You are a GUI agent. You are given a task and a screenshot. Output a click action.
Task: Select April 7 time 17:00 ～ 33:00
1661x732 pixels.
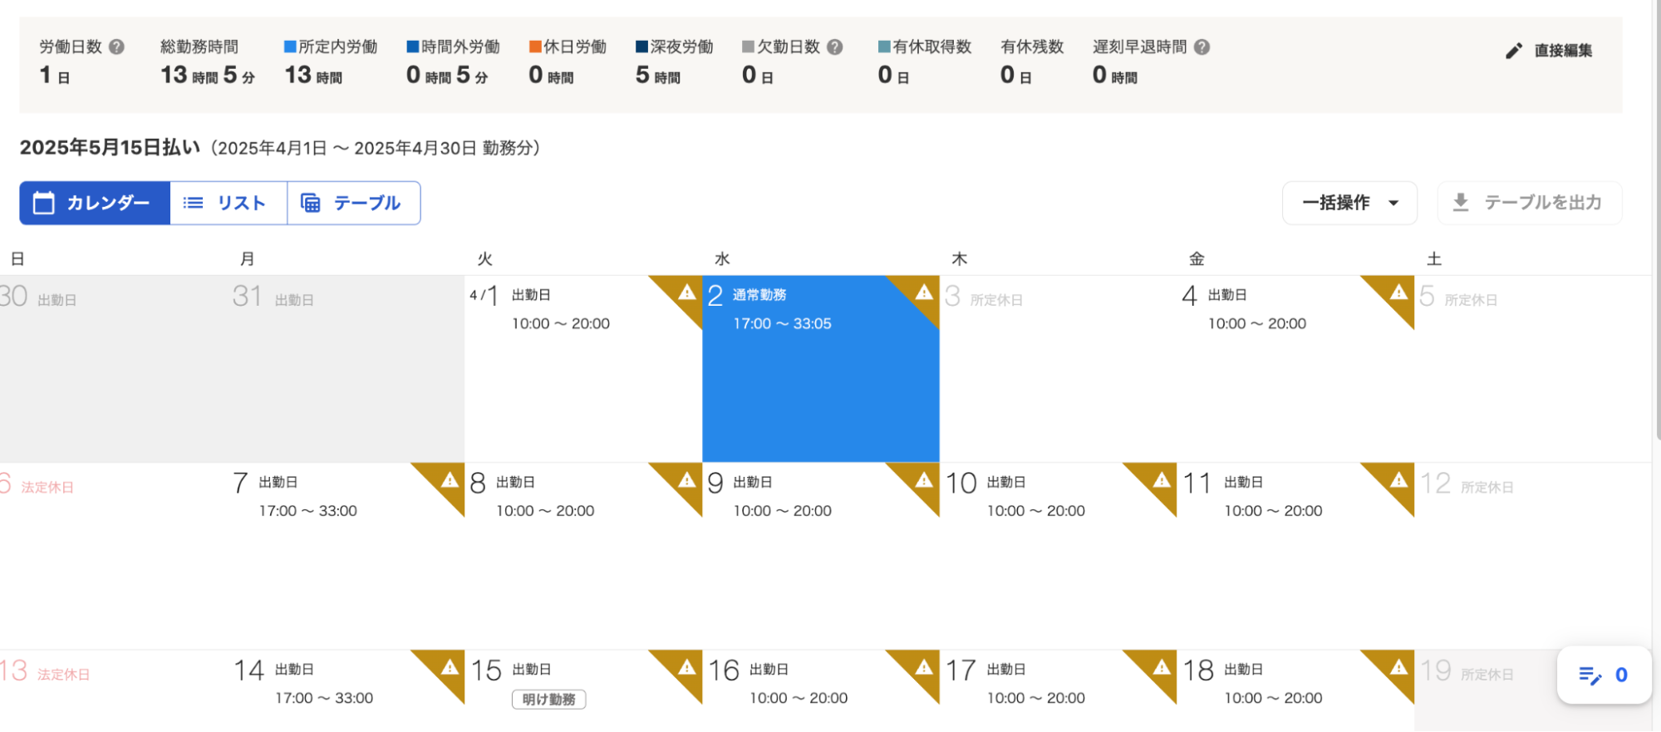308,511
